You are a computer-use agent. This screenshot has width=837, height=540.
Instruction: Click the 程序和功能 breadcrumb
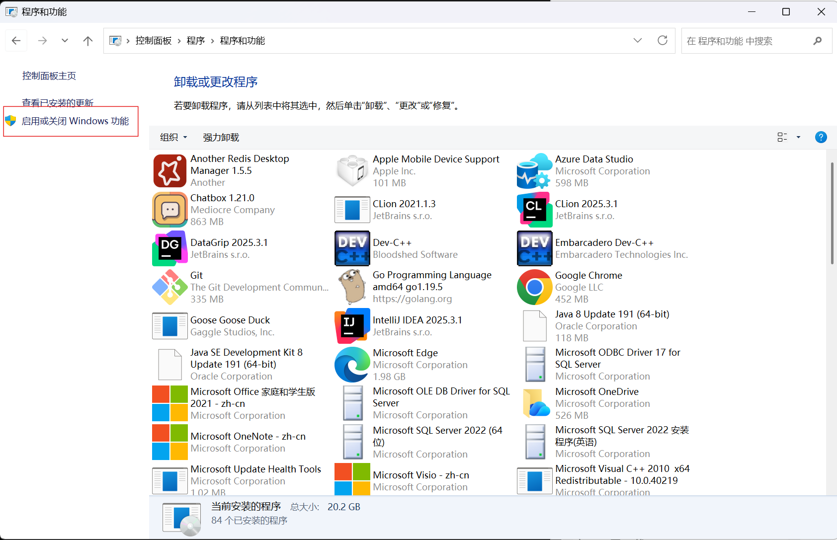tap(243, 41)
